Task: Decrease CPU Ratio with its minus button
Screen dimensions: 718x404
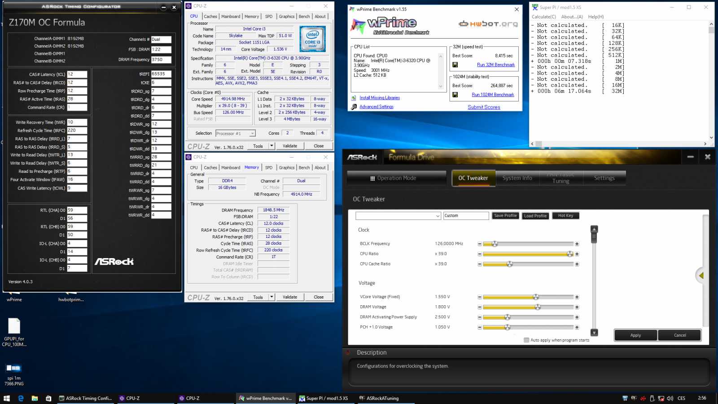Action: click(x=480, y=254)
